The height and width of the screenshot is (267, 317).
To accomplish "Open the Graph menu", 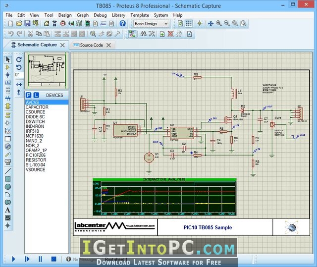I will [x=83, y=15].
